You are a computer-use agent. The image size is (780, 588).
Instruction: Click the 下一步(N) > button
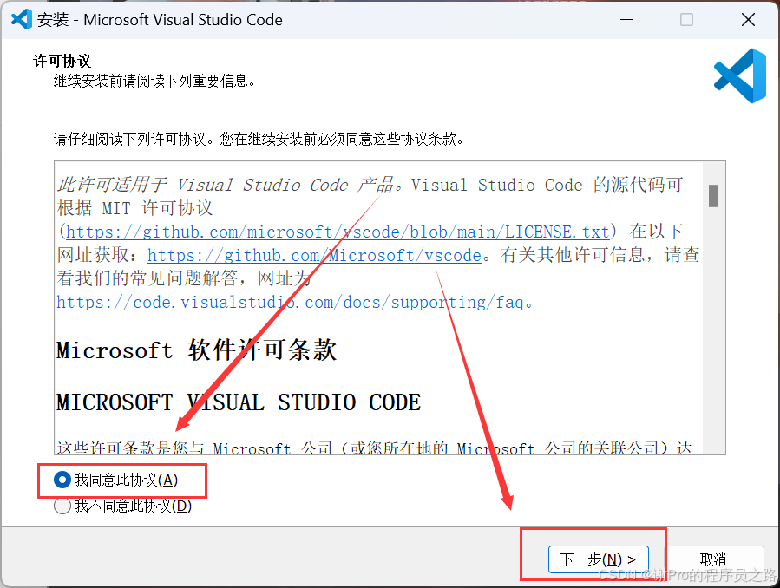[599, 559]
